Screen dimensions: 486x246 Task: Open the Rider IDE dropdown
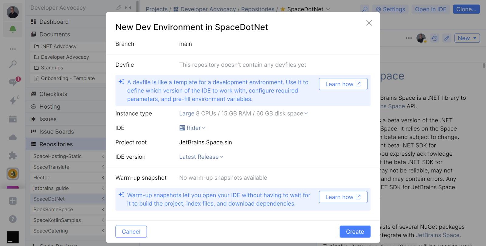coord(193,128)
